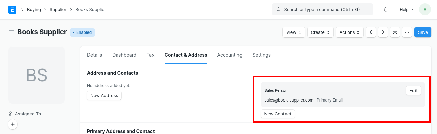
Task: Go to the previous record arrow
Action: tap(370, 32)
